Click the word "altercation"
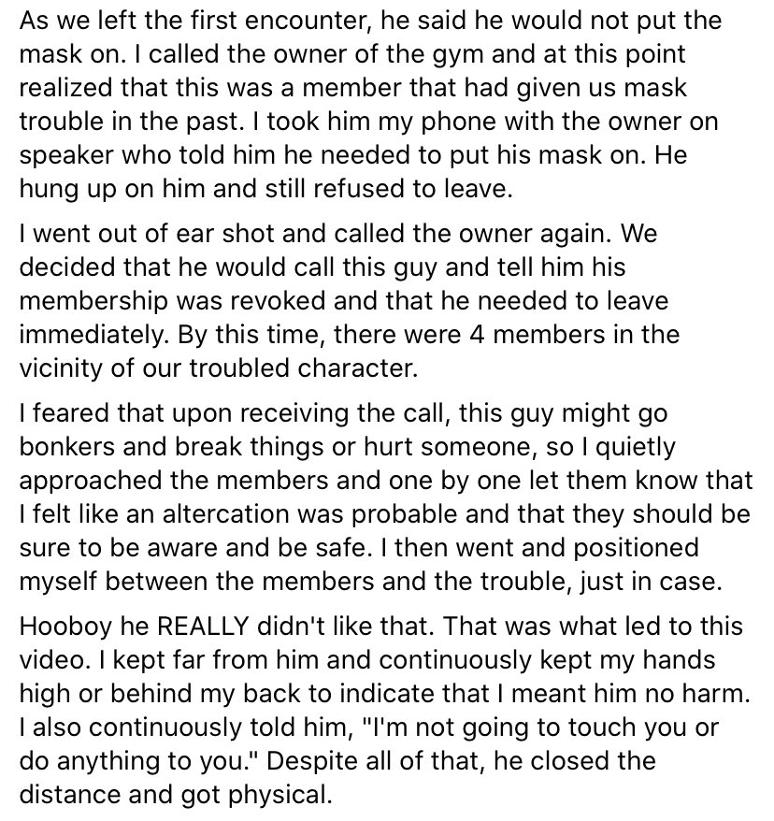This screenshot has width=774, height=821. [225, 514]
